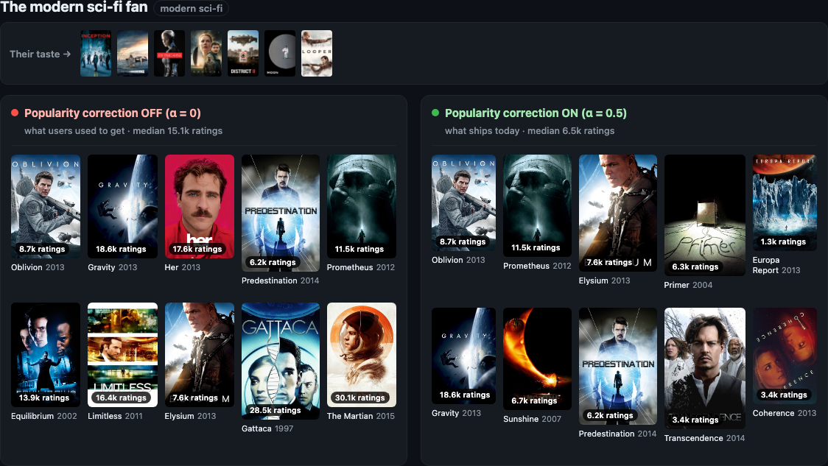Click Prometheus poster in the correction ON panel
This screenshot has height=466, width=828.
tap(537, 206)
